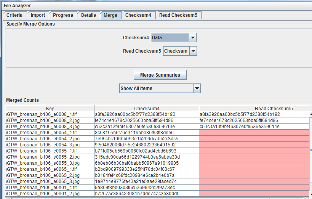Image resolution: width=312 pixels, height=199 pixels.
Task: Open the Checksum4 tab
Action: point(138,15)
